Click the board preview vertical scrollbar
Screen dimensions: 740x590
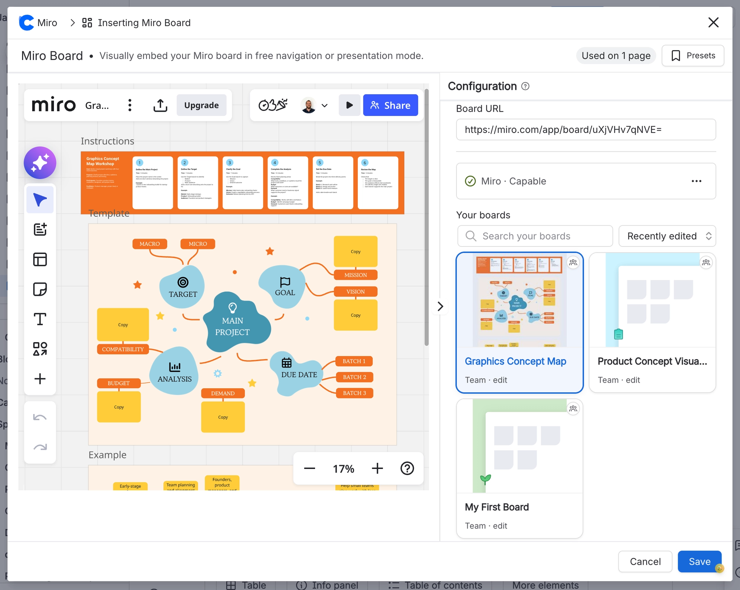coord(426,217)
